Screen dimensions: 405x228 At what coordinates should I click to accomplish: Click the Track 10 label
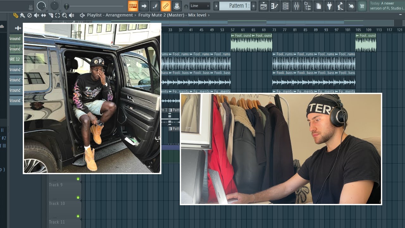pos(57,203)
